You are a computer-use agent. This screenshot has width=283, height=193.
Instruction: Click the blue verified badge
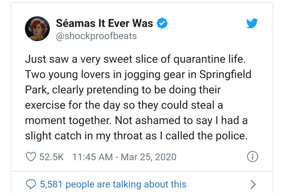(163, 23)
